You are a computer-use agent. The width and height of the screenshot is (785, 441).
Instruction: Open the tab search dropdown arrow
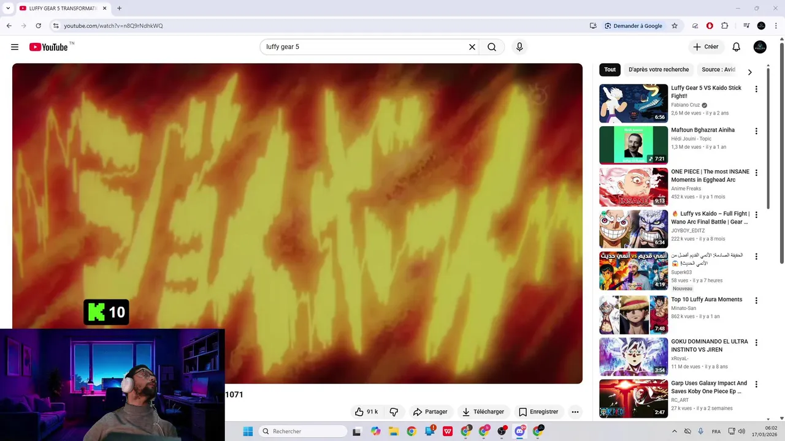[x=8, y=9]
